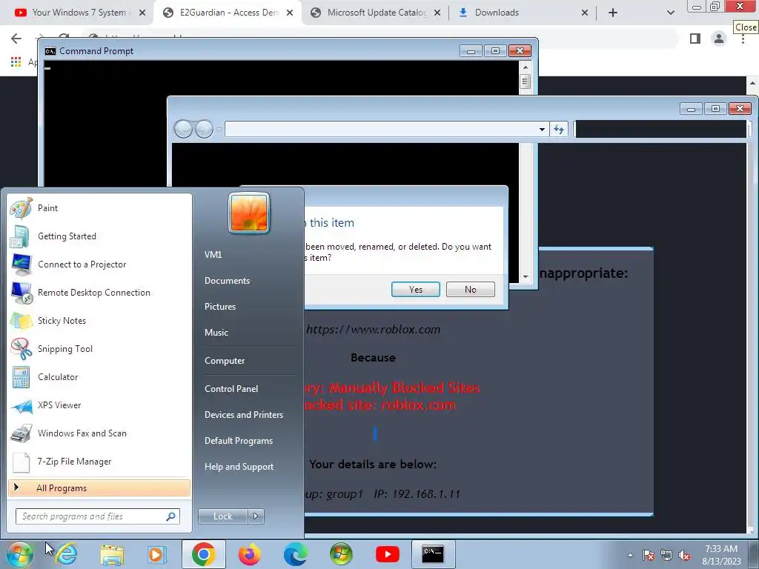The height and width of the screenshot is (569, 759).
Task: Open the taskbar clock showing 7:33 AM
Action: coord(721,555)
